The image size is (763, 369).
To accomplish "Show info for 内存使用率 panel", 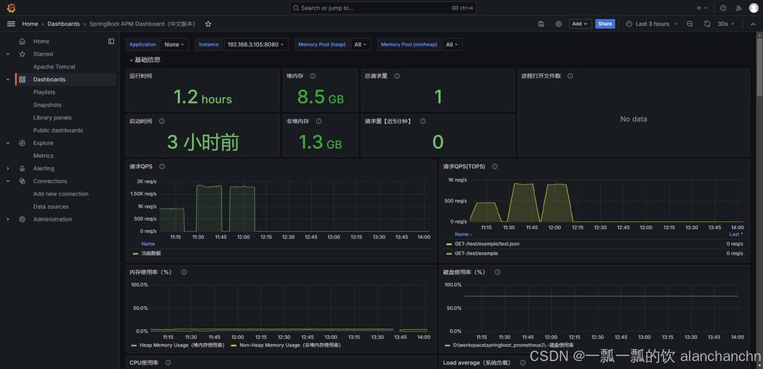I will pos(184,272).
